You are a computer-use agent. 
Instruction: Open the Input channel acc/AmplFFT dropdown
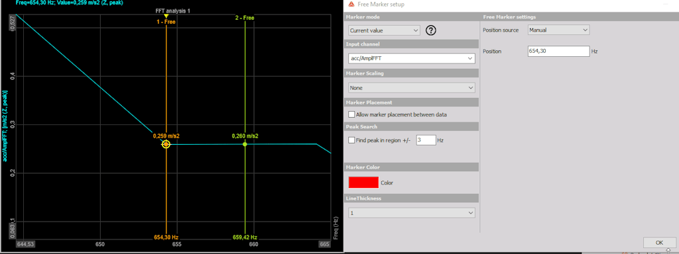tap(411, 58)
